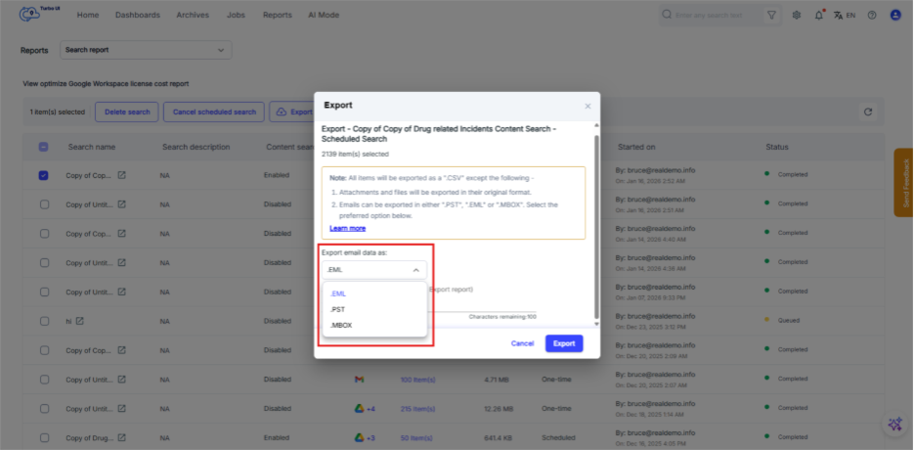The width and height of the screenshot is (915, 450).
Task: Check the checkbox for the 'hi' row
Action: click(x=44, y=321)
